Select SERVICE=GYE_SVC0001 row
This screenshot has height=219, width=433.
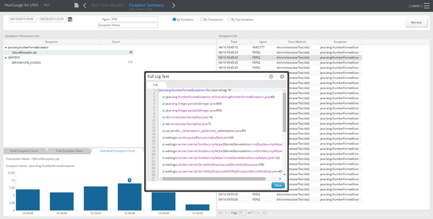[x=69, y=63]
